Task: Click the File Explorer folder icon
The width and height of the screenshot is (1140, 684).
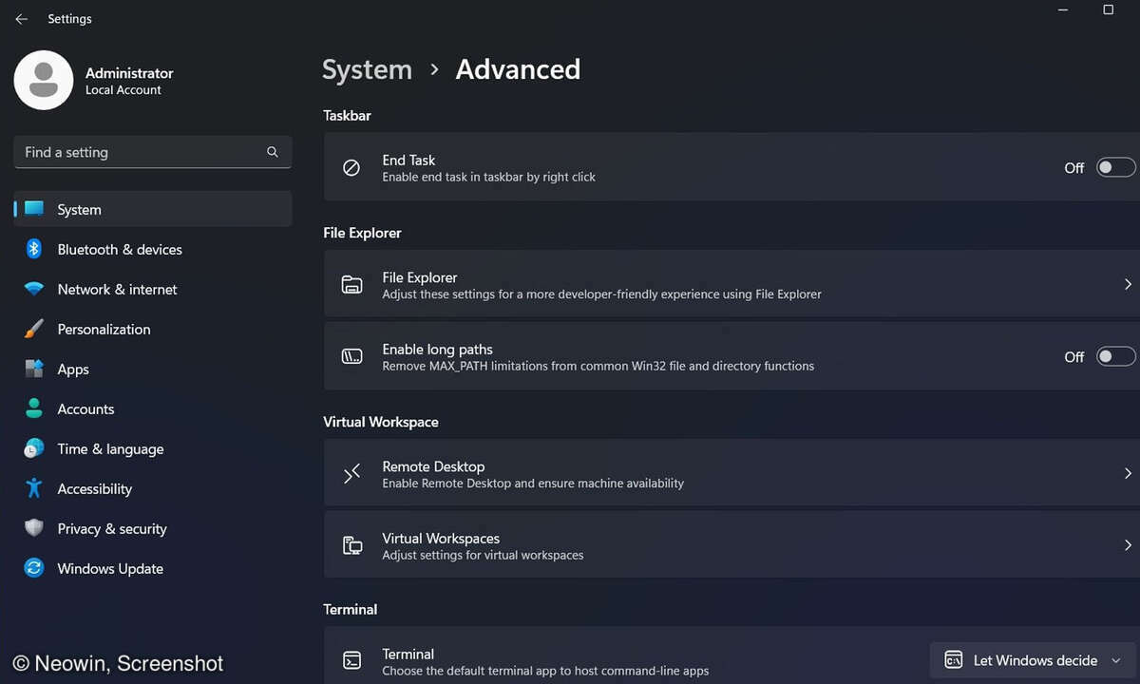Action: click(x=351, y=285)
